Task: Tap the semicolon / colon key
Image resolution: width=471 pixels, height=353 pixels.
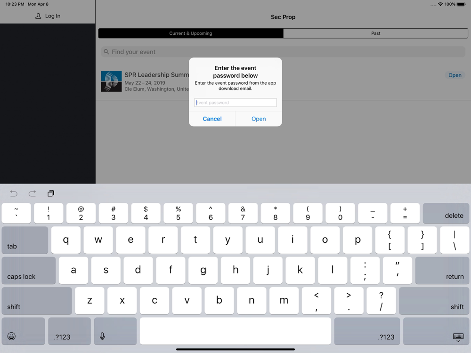Action: coord(365,271)
